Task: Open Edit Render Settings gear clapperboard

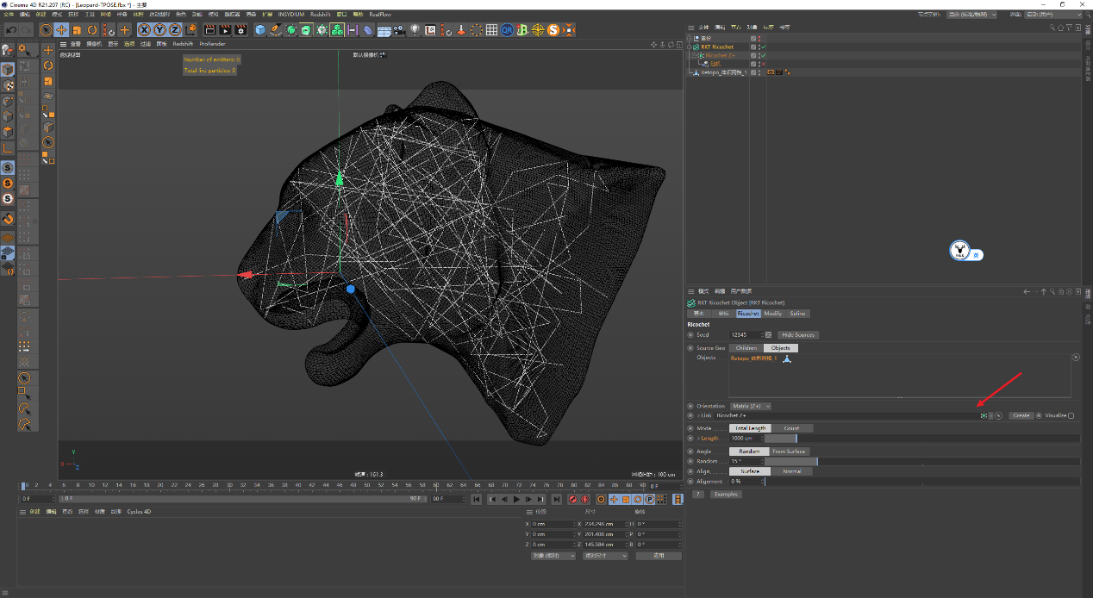Action: coord(240,30)
